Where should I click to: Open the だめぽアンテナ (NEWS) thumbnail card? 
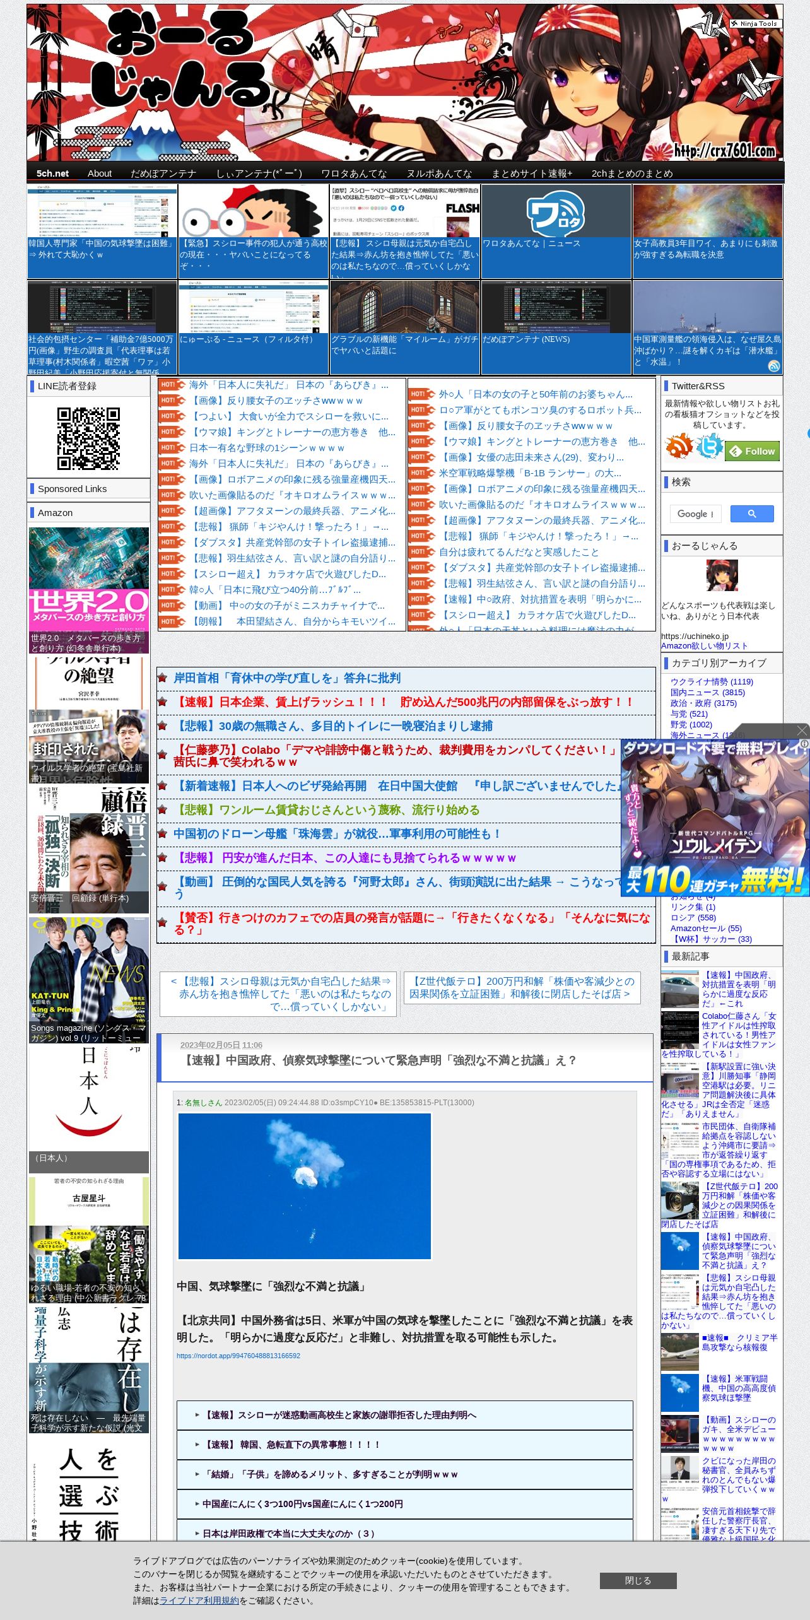tap(556, 327)
